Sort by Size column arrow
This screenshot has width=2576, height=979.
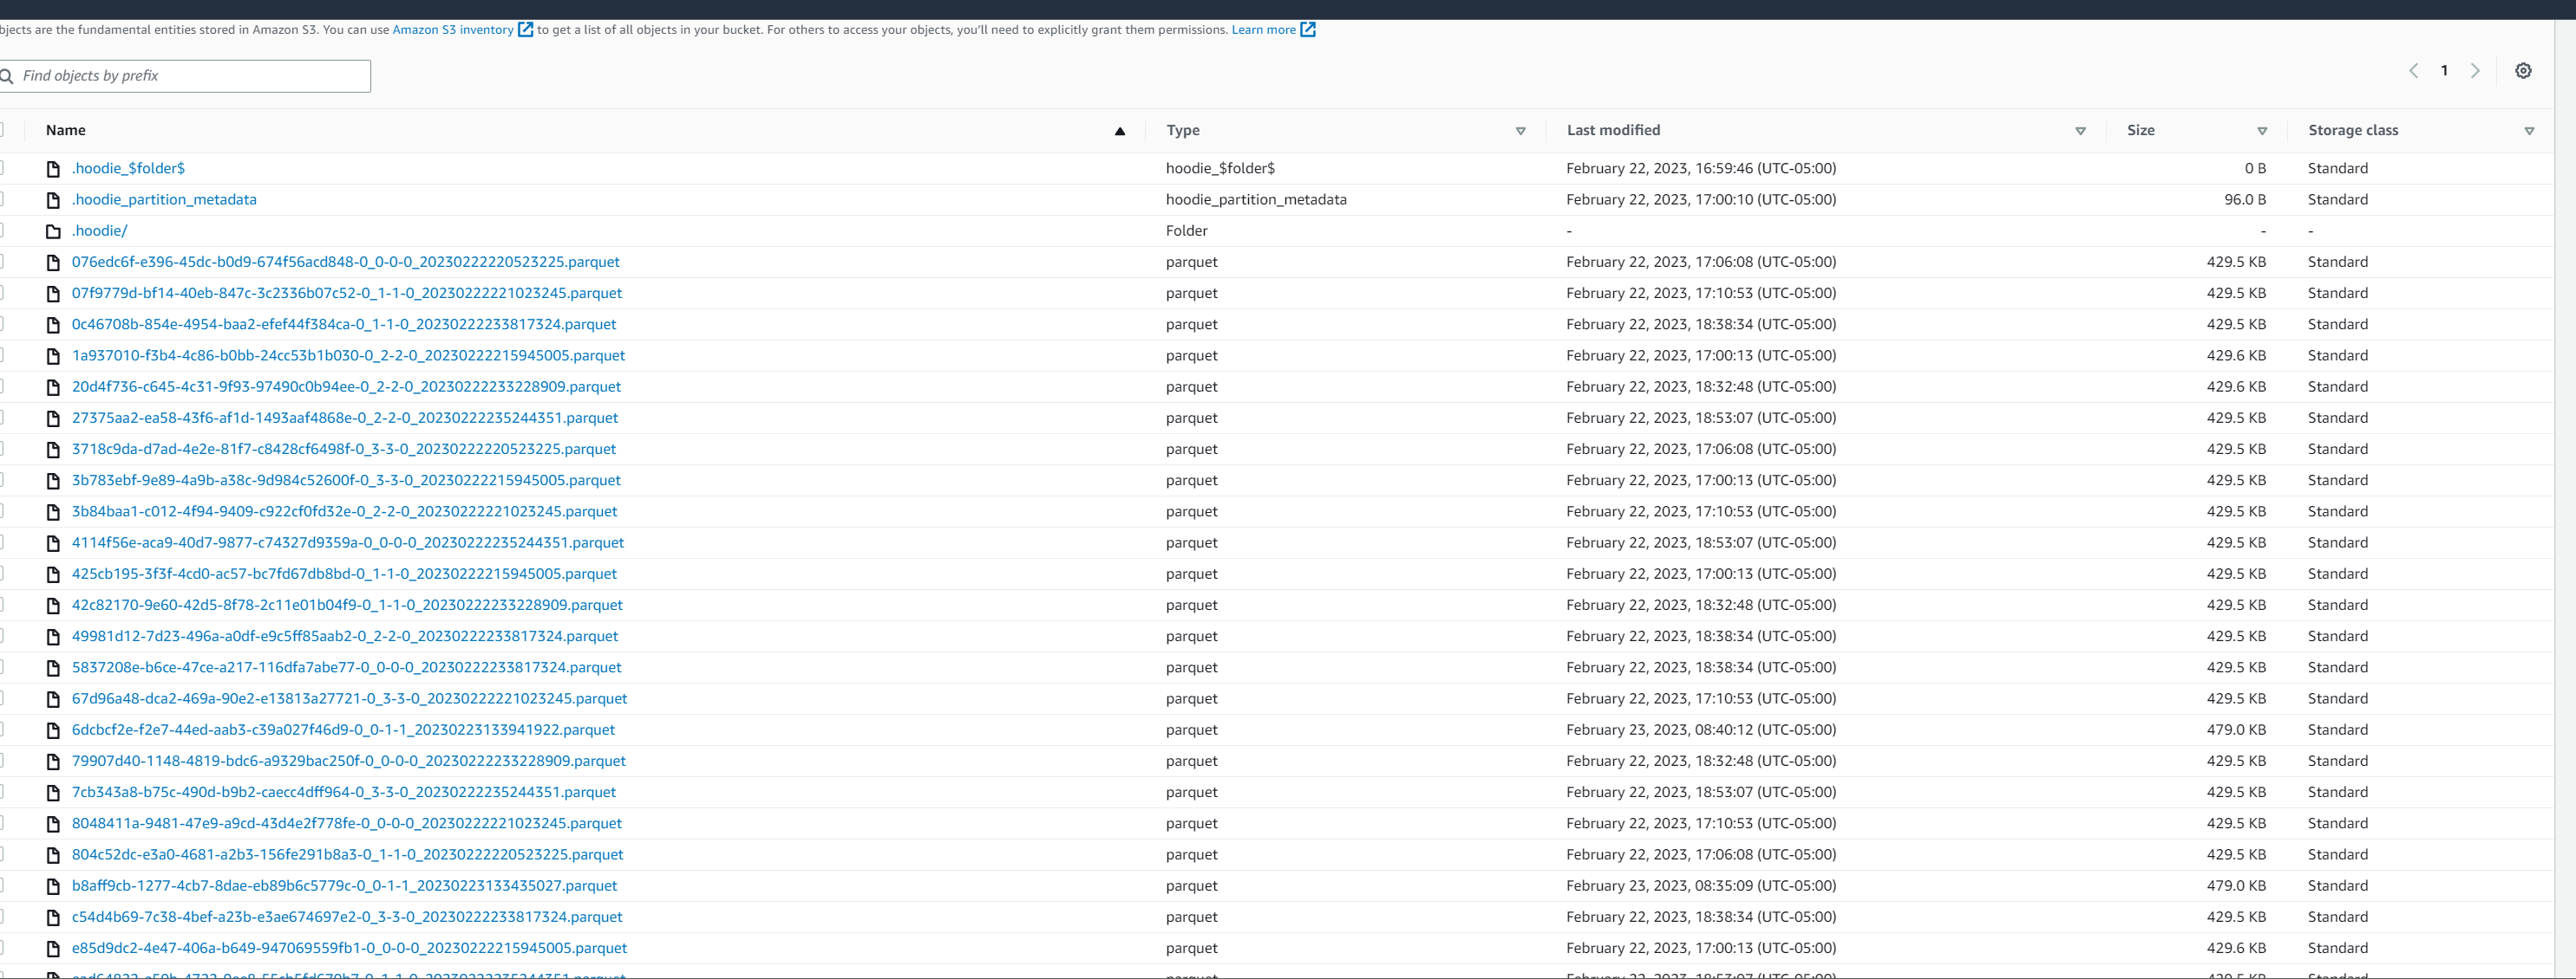2262,131
